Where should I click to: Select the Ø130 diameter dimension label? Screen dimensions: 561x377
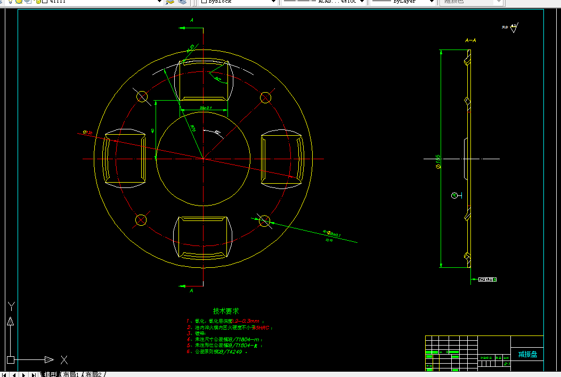(88, 133)
